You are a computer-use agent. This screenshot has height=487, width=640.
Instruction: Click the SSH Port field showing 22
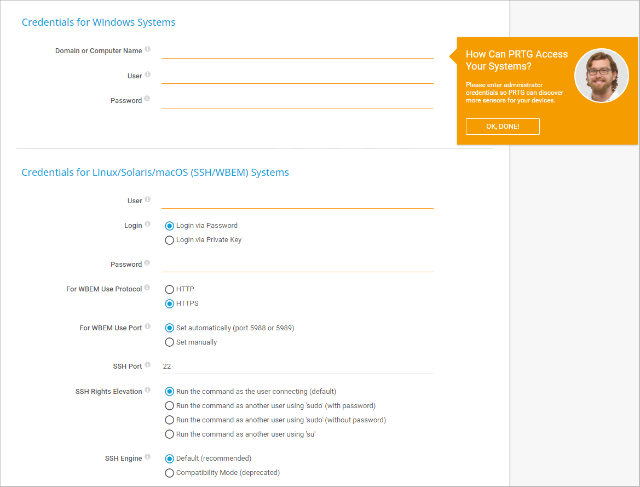[x=297, y=366]
